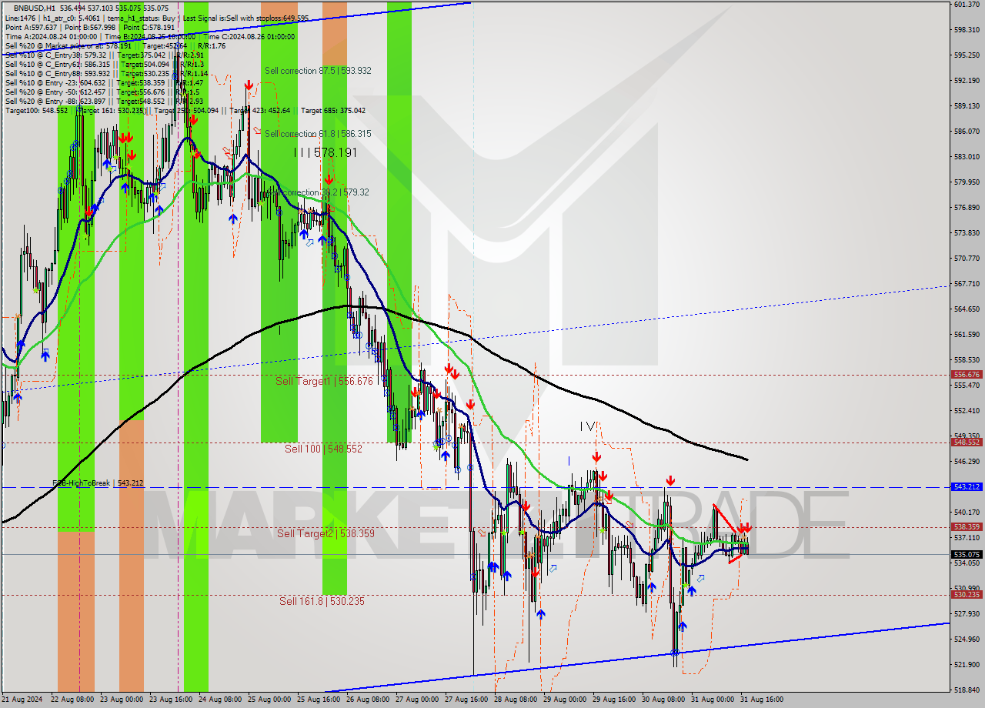Click the 'Sell %10 @ C_Entry38: 579.32' line

pyautogui.click(x=104, y=55)
